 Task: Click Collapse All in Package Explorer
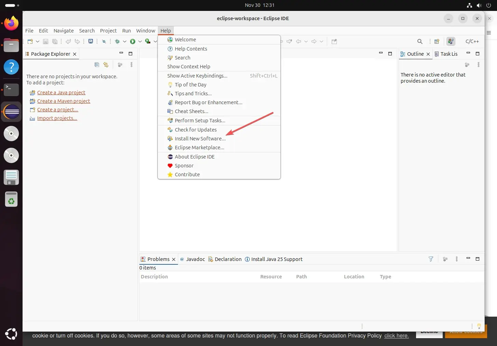[97, 65]
